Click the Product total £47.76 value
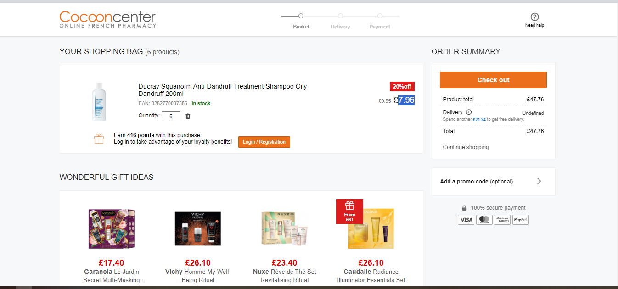The image size is (618, 289). (535, 99)
